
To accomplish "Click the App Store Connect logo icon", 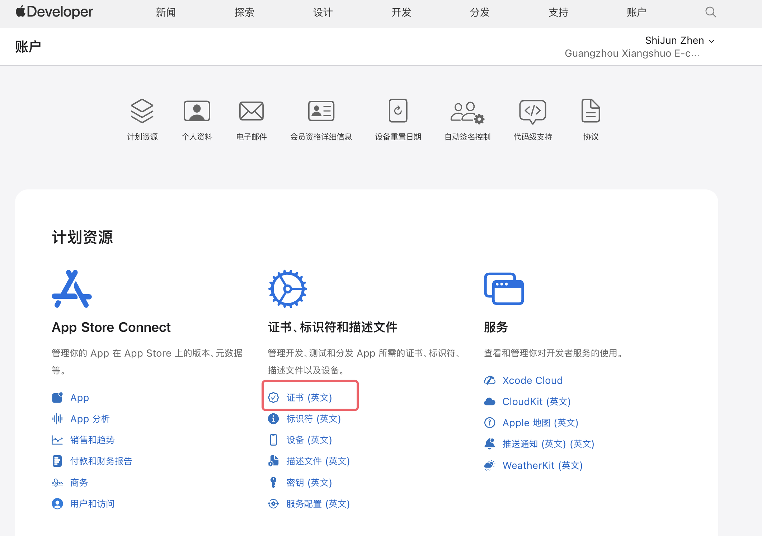I will click(x=72, y=289).
